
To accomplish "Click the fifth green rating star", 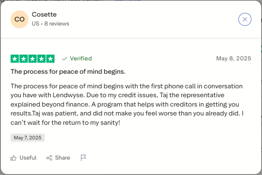I will pyautogui.click(x=50, y=58).
